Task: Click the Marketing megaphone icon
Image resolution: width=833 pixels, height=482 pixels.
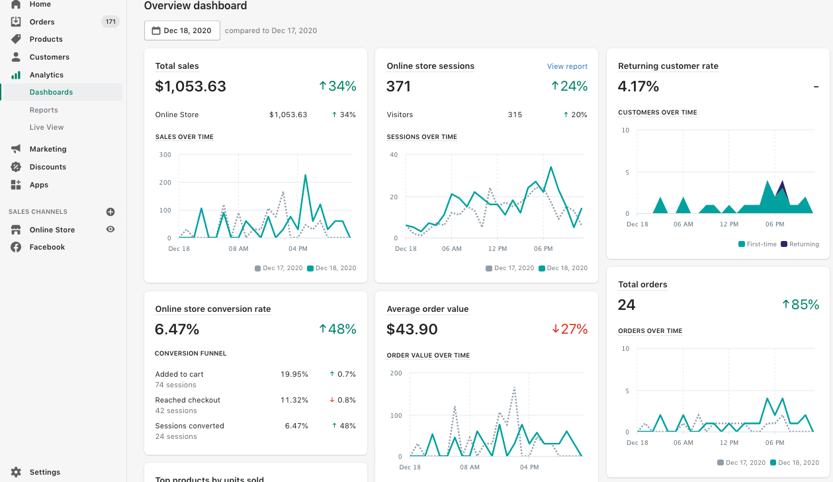Action: [x=16, y=149]
